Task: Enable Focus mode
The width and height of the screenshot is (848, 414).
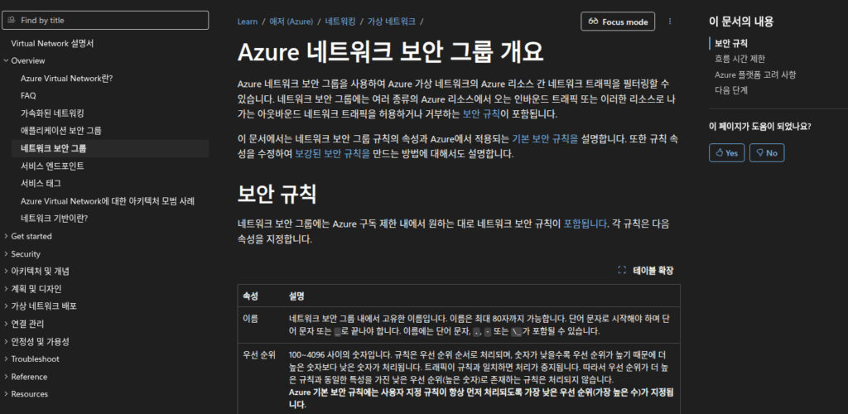Action: [x=618, y=22]
